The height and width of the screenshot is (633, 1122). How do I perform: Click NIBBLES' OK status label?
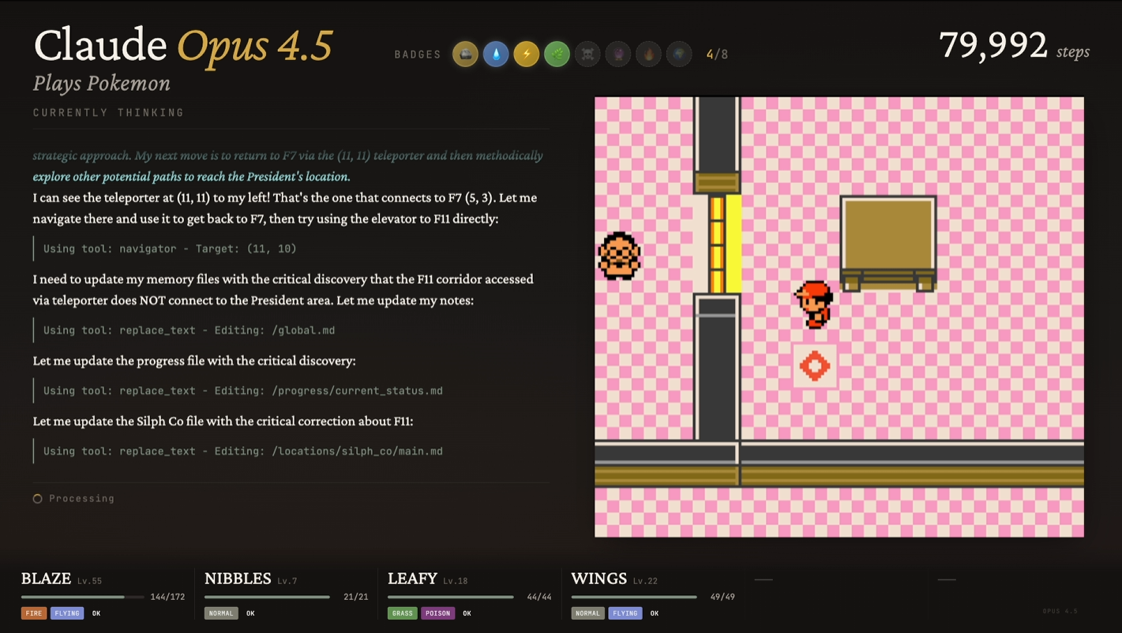point(250,613)
